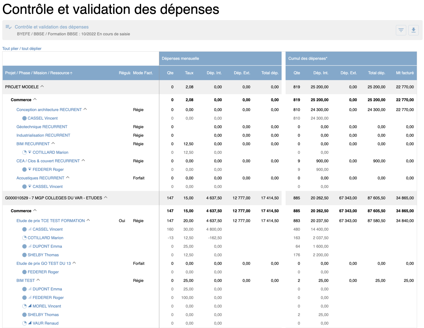Open the Industrialisation RECURRENT mission link
The height and width of the screenshot is (328, 424).
click(x=43, y=135)
